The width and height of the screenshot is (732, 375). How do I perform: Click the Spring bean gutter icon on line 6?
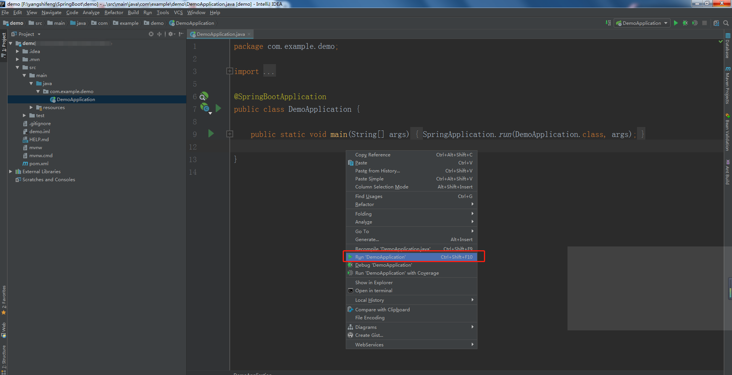[204, 96]
